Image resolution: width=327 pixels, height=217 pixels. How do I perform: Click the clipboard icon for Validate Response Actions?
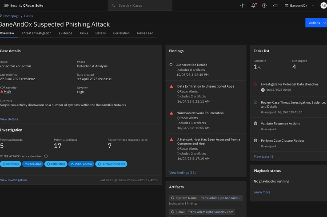255,124
